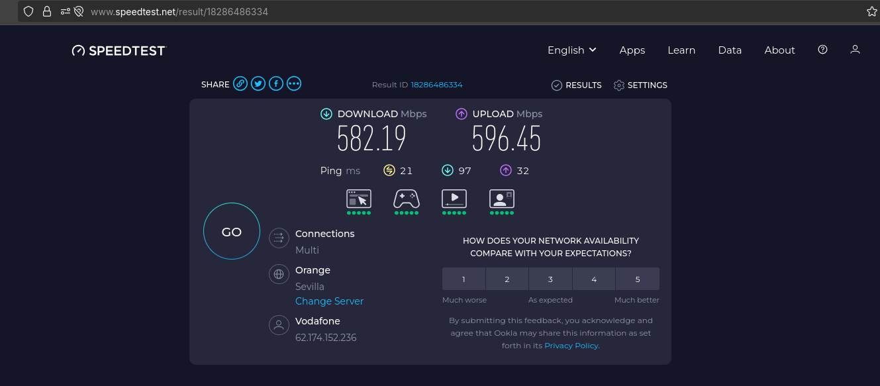Click the Change Server link
Viewport: 880px width, 386px height.
pyautogui.click(x=329, y=301)
